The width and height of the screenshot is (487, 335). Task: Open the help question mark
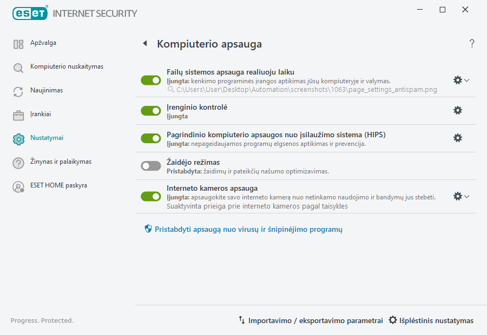[471, 43]
